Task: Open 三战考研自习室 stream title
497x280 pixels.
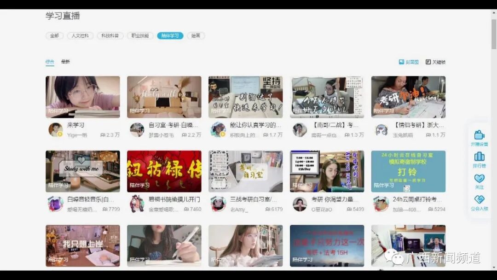Action: pos(254,199)
